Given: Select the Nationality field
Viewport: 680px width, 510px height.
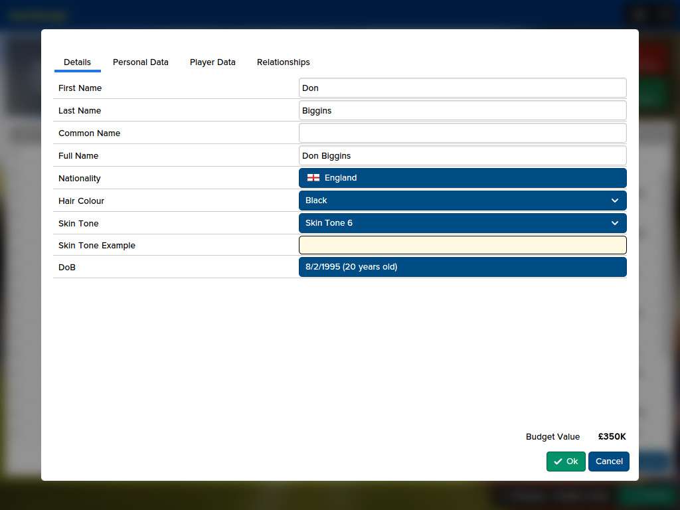Looking at the screenshot, I should (463, 177).
